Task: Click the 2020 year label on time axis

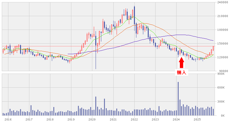Action: (x=92, y=119)
